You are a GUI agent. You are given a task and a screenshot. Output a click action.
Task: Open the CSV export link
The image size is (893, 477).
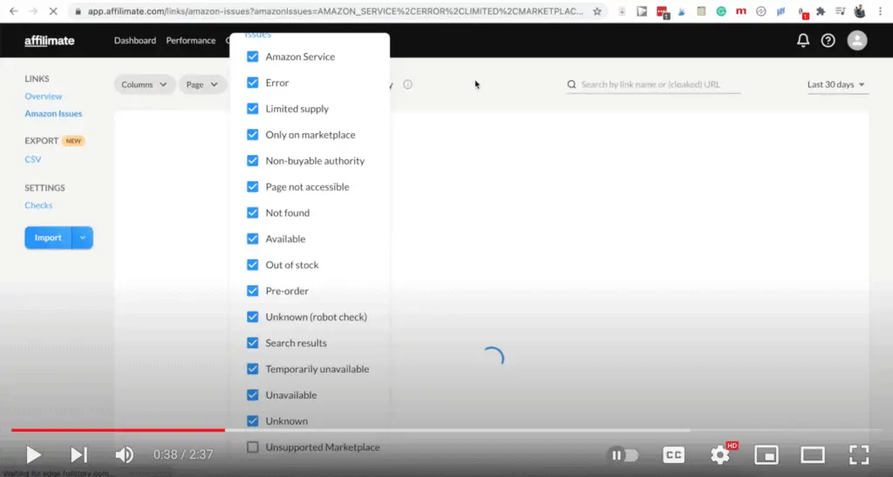pos(33,159)
